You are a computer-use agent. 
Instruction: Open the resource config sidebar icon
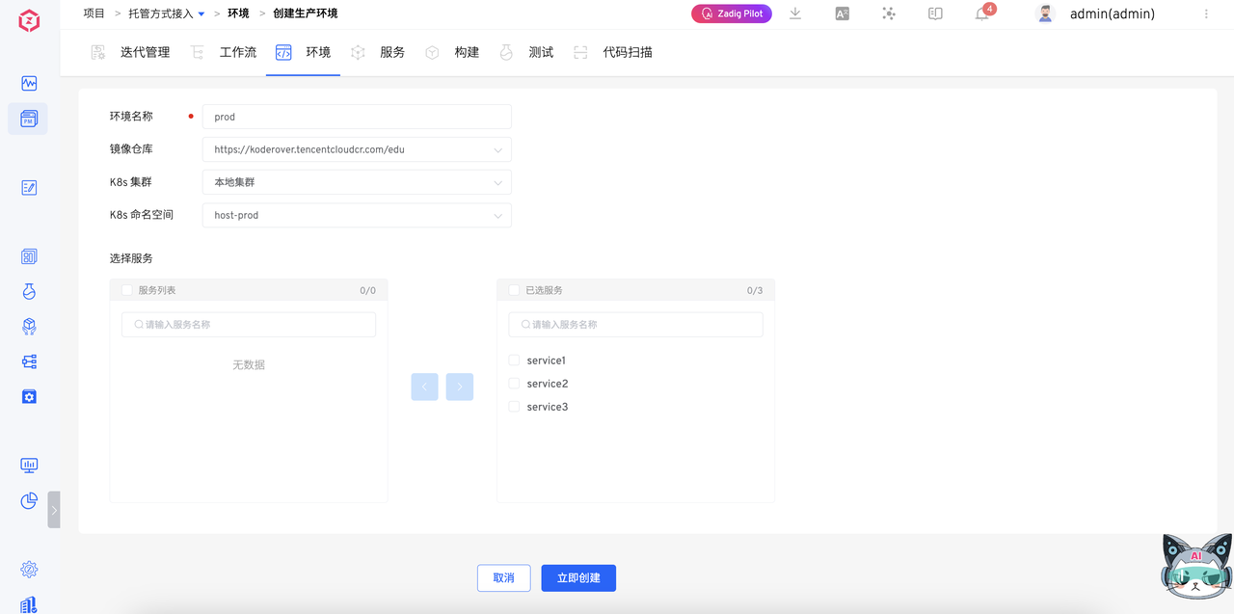pyautogui.click(x=29, y=396)
